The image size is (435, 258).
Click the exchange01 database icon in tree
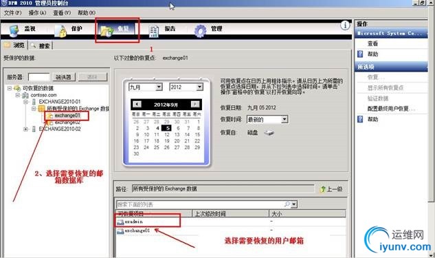coord(50,116)
